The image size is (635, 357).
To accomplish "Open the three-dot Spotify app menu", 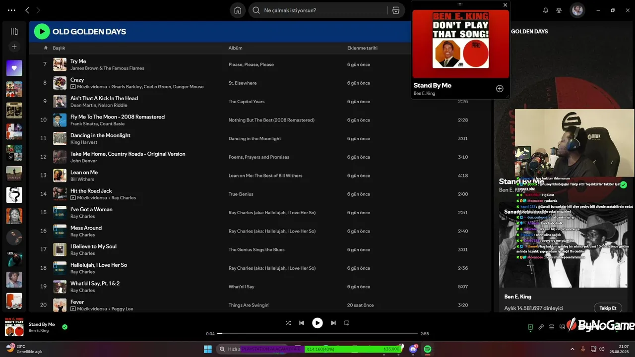I will coord(11,10).
